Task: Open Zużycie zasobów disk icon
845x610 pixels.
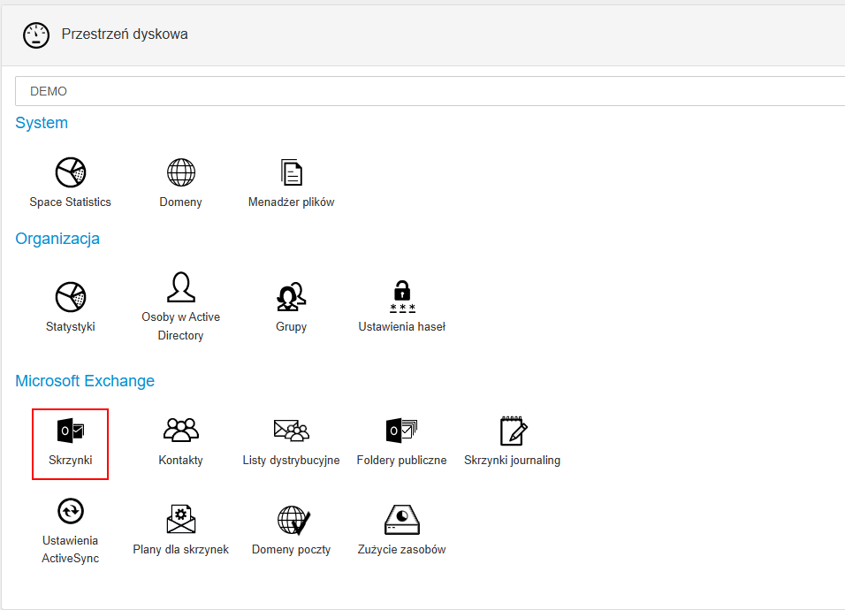Action: pyautogui.click(x=402, y=520)
